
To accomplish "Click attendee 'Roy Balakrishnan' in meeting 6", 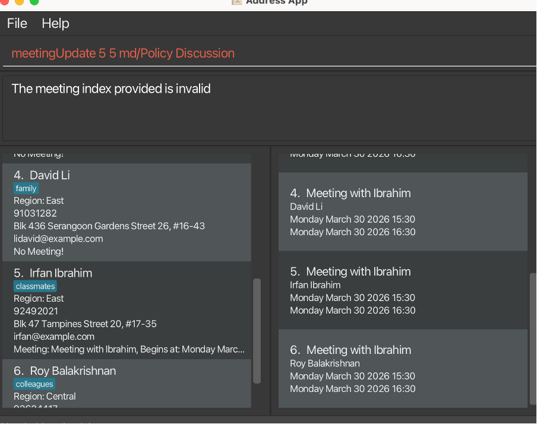I will 325,363.
